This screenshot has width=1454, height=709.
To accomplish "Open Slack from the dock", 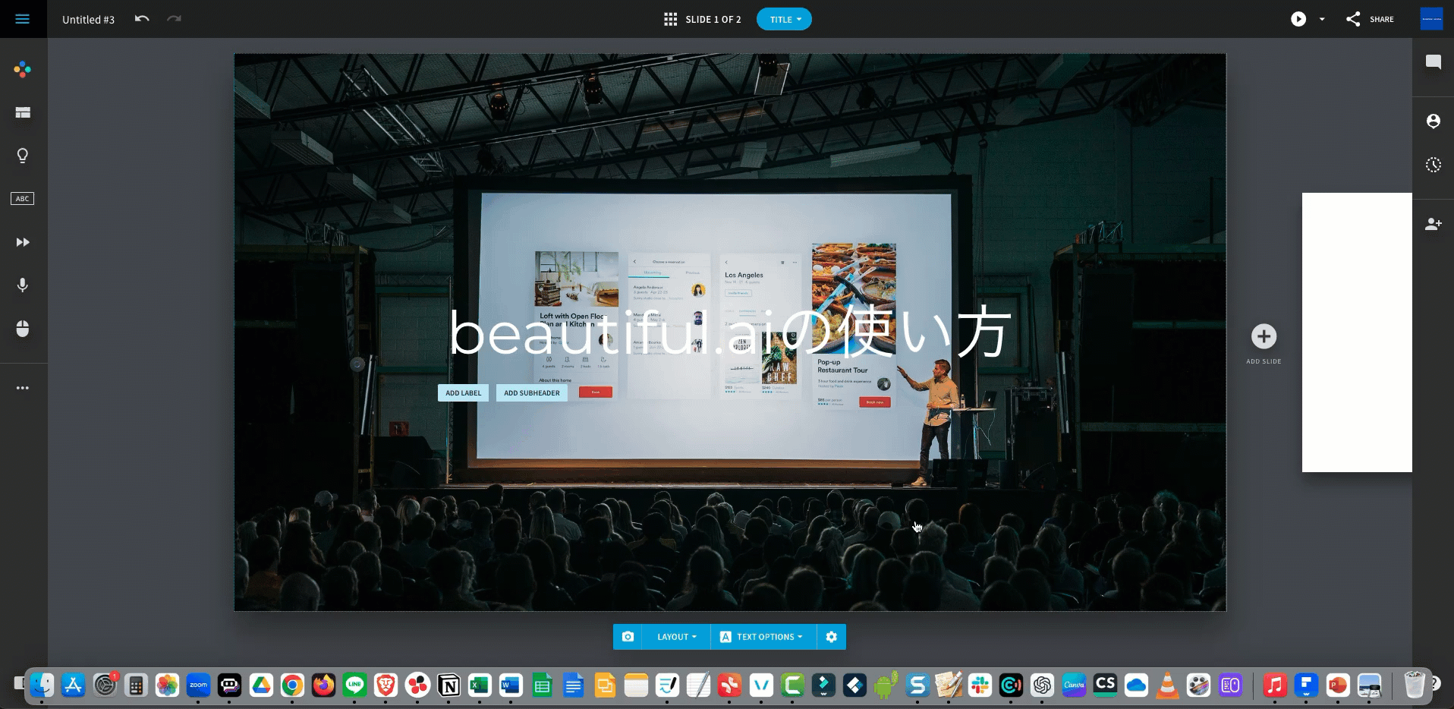I will (980, 685).
